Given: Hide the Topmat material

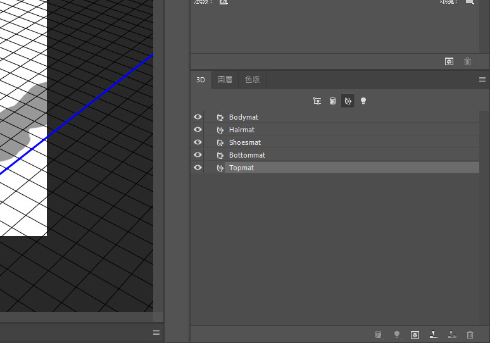Looking at the screenshot, I should pyautogui.click(x=198, y=168).
